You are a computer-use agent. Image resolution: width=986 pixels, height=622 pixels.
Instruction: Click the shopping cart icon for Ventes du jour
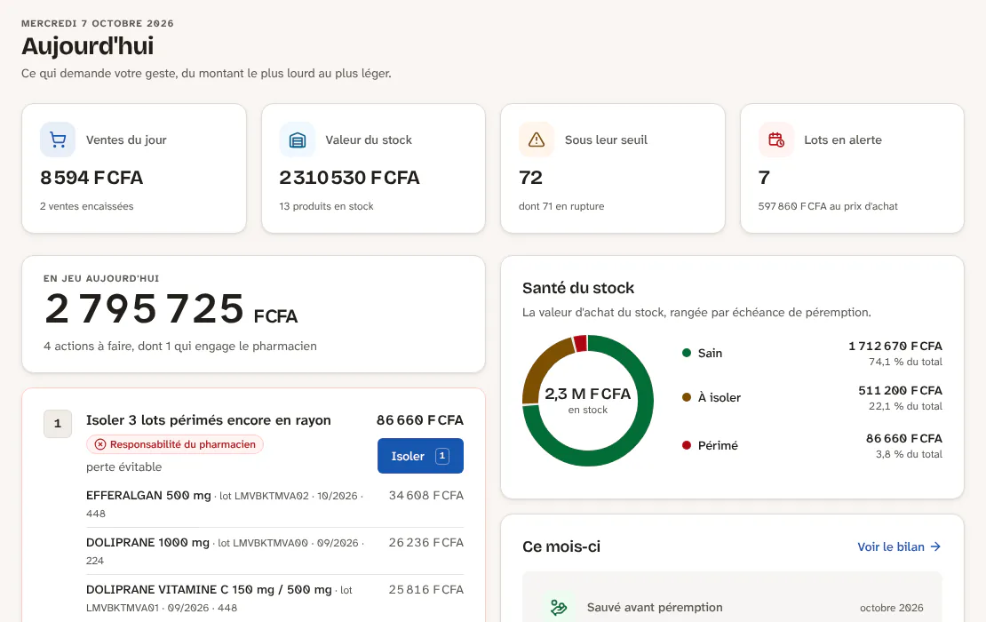[58, 140]
